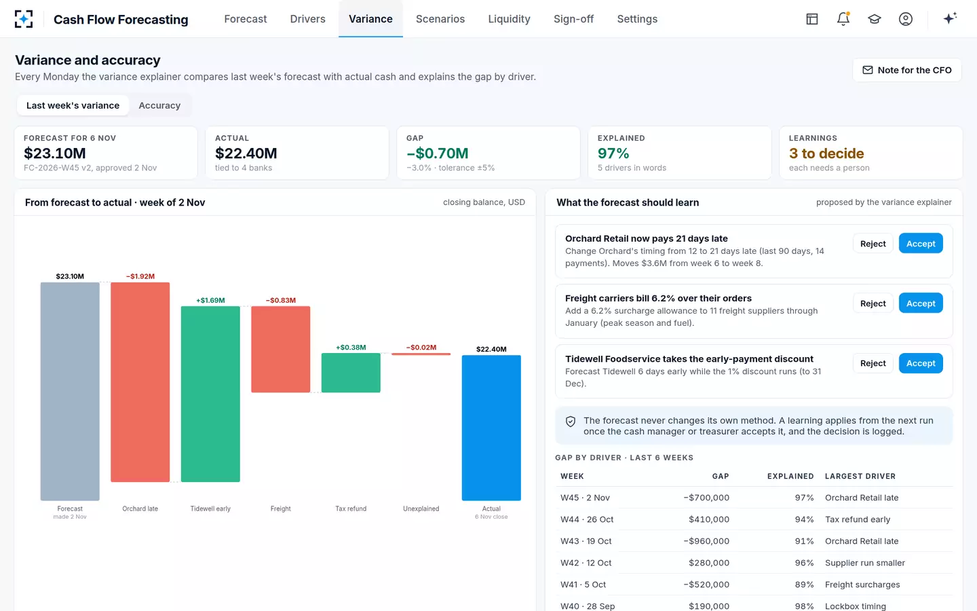Click the blue Actual bar in the chart
977x611 pixels.
491,428
